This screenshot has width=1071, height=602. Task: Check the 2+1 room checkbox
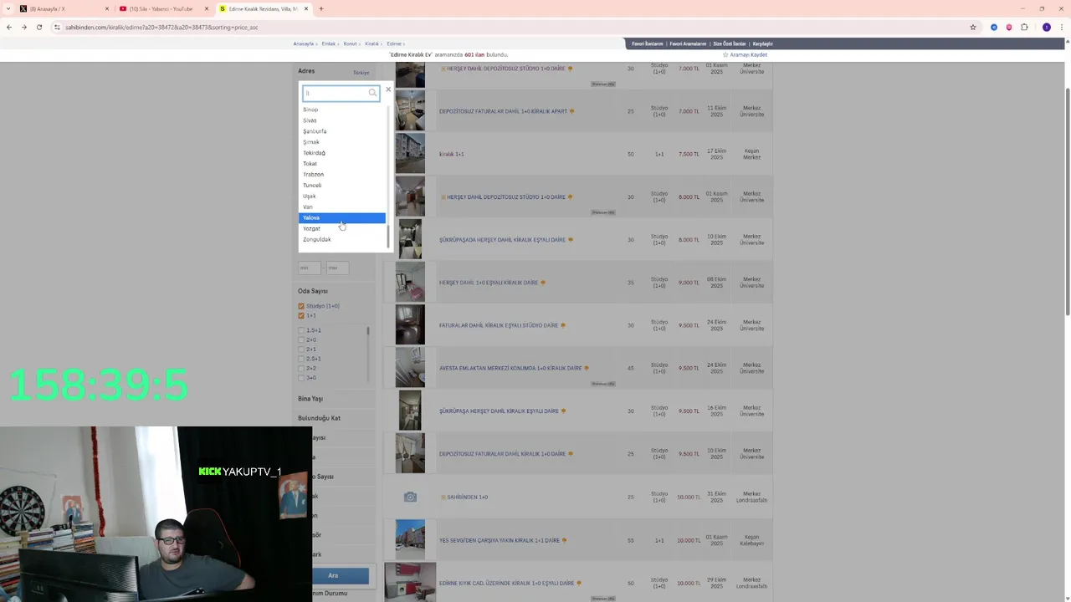301,349
